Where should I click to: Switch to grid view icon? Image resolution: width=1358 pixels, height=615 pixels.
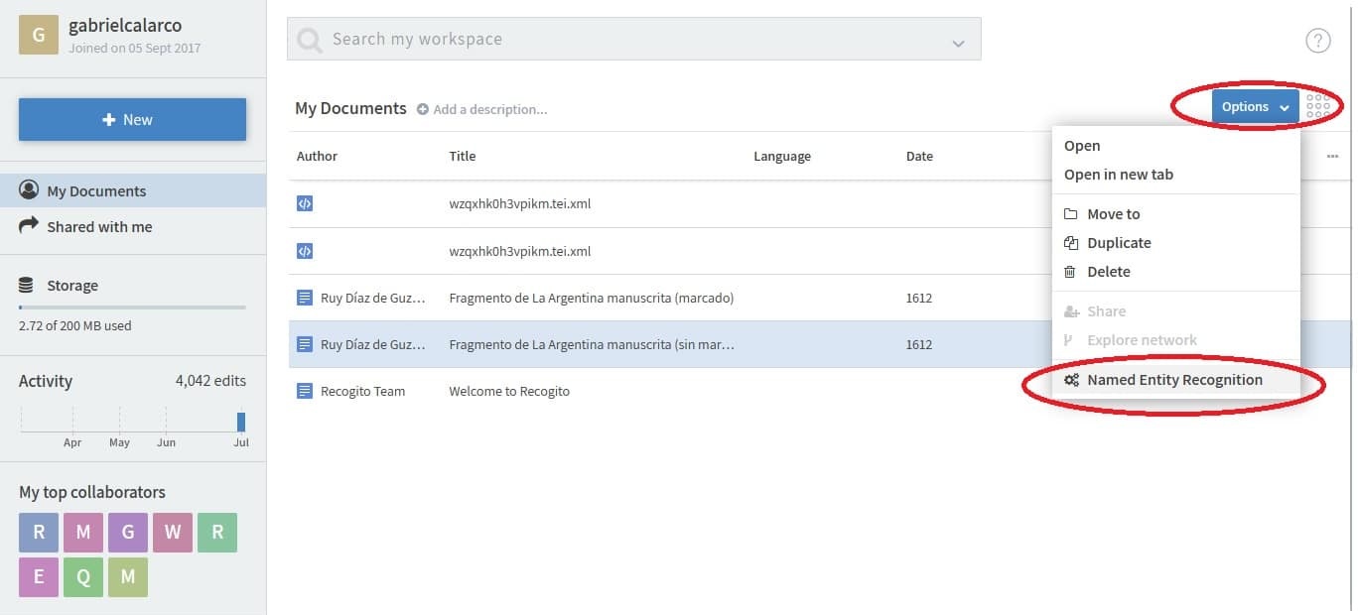click(x=1318, y=106)
